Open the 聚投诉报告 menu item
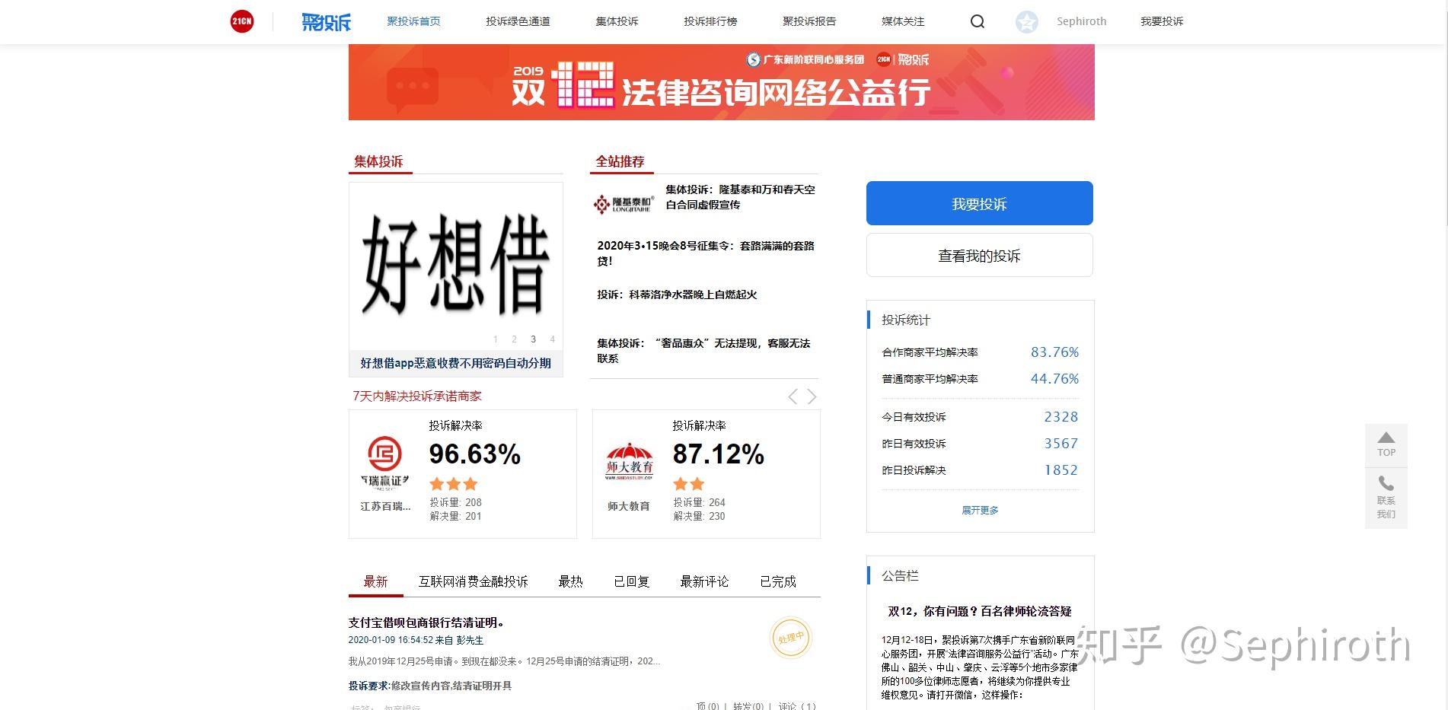 click(809, 21)
